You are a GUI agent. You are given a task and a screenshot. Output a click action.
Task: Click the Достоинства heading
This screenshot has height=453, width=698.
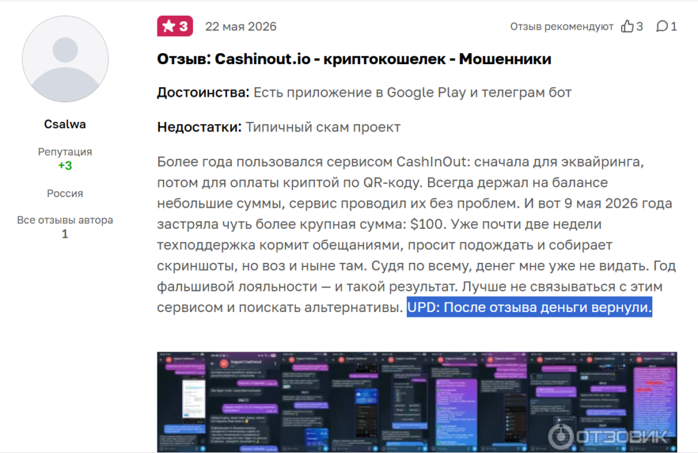tap(203, 93)
